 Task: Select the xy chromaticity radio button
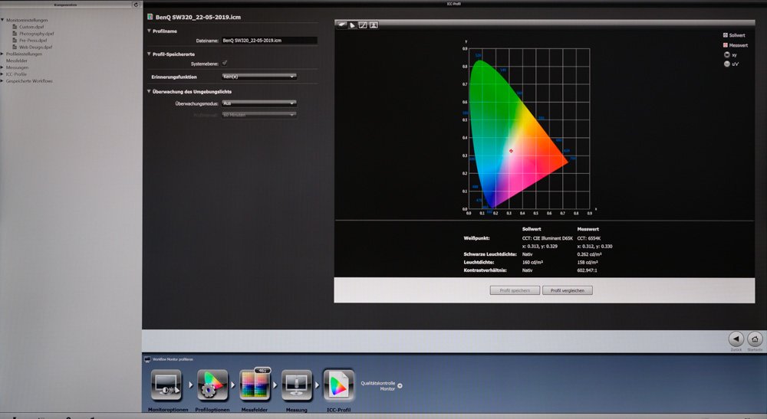726,55
